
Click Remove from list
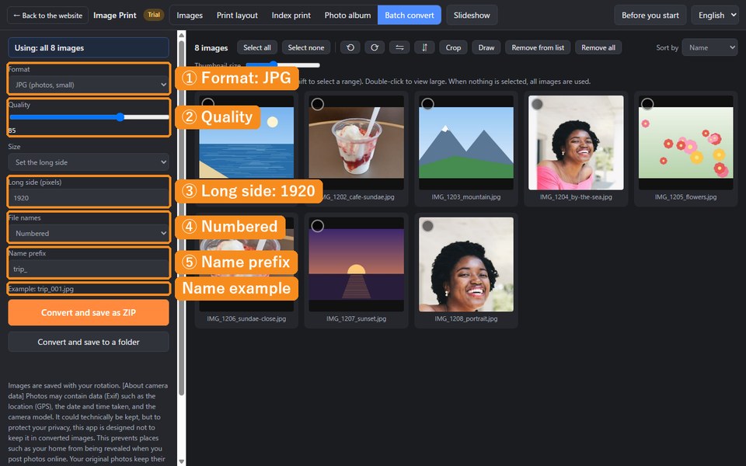coord(538,47)
